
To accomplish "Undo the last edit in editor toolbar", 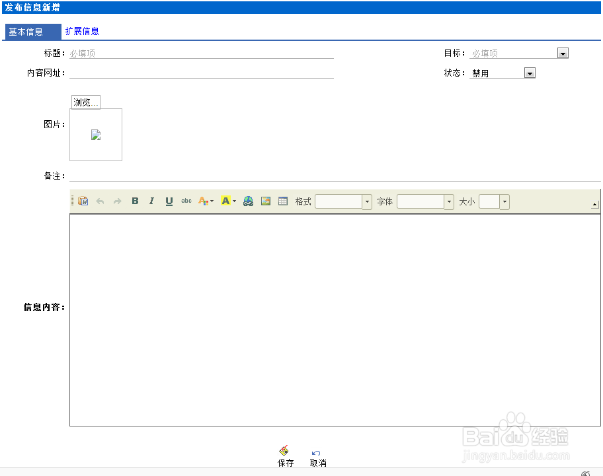I will click(x=100, y=201).
